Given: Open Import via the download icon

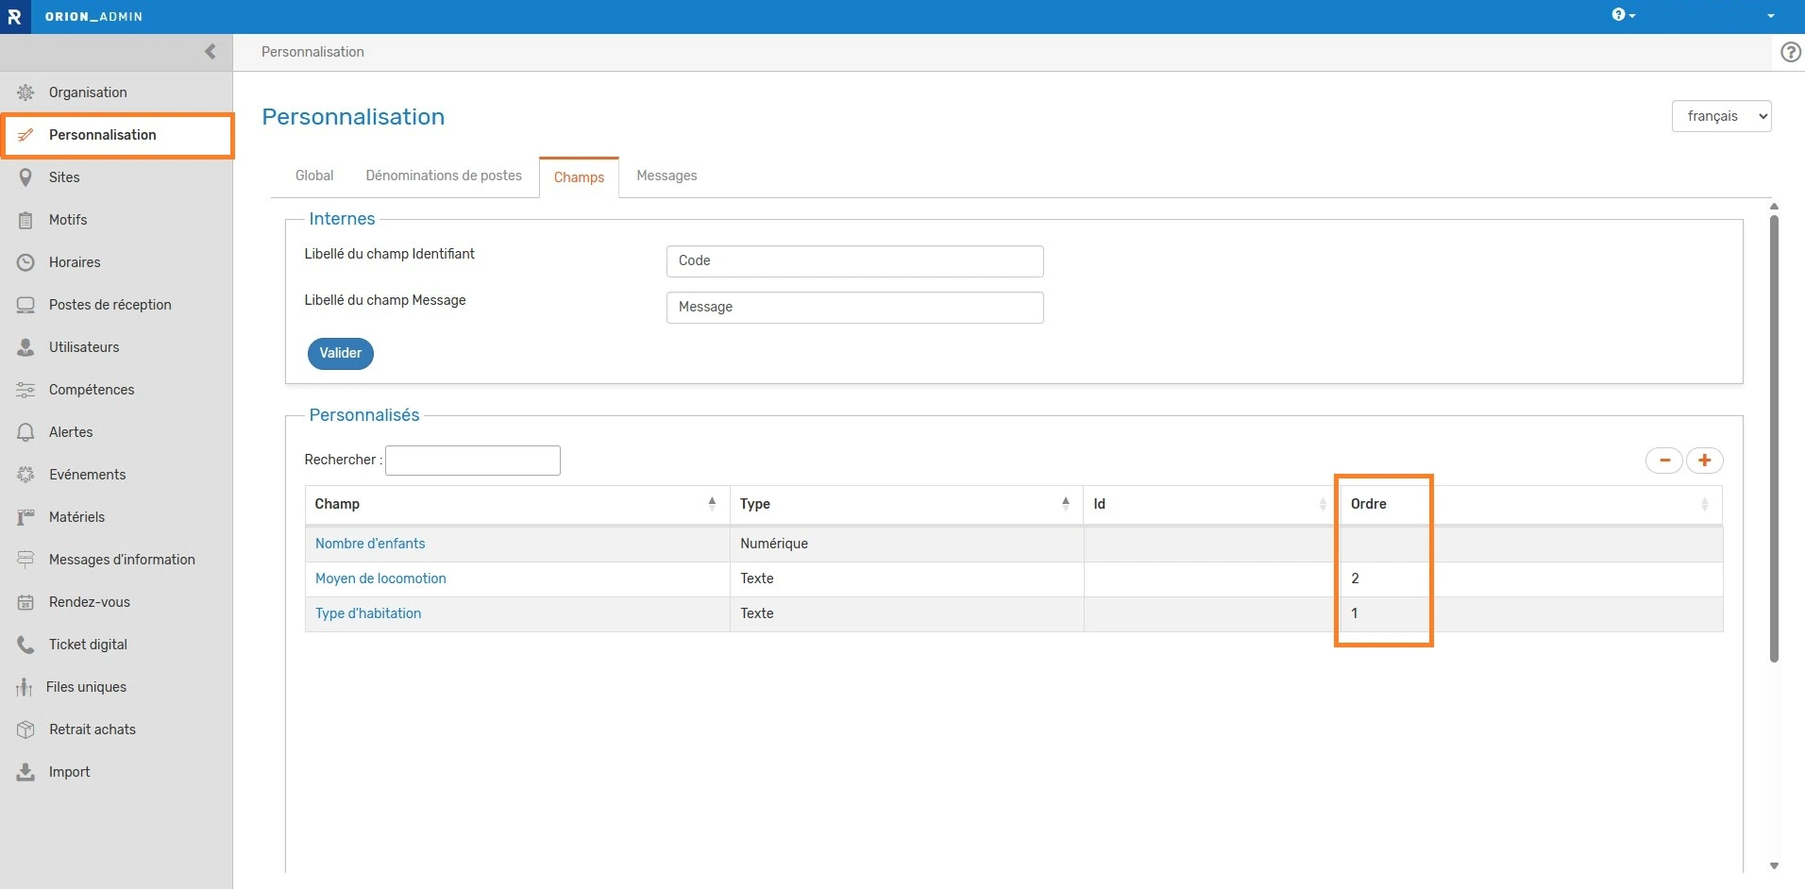Looking at the screenshot, I should tap(25, 772).
